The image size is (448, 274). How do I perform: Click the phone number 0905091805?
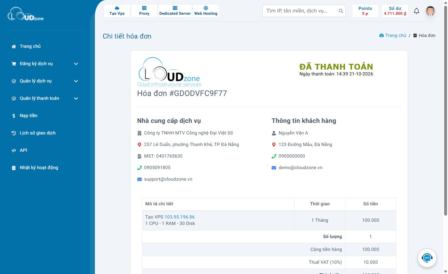[x=157, y=167]
